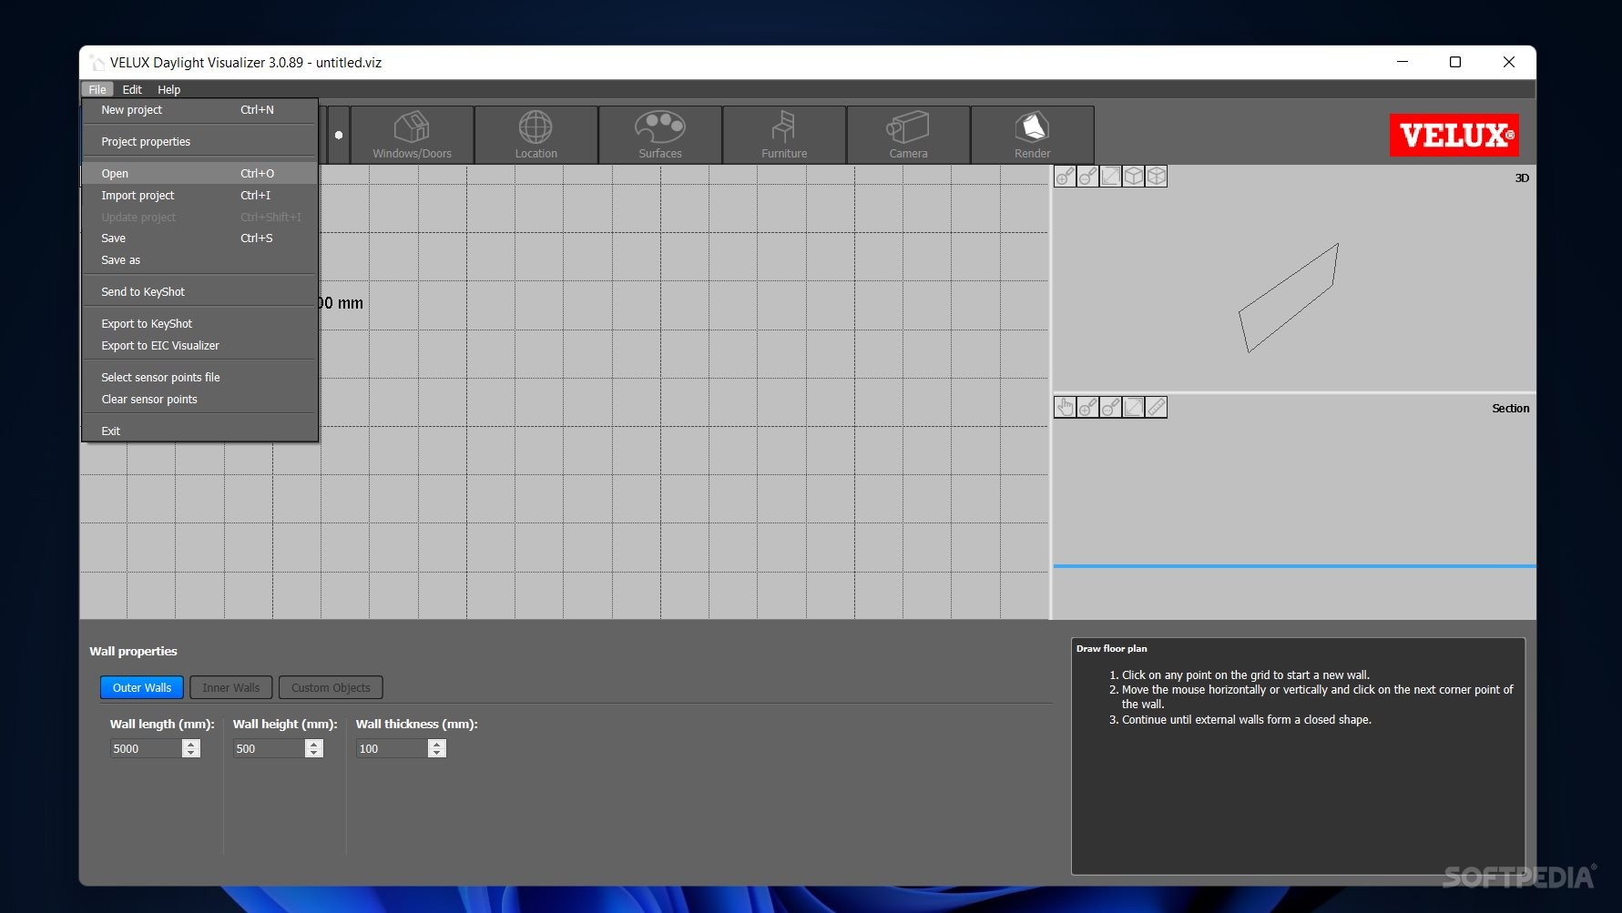The height and width of the screenshot is (913, 1622).
Task: Select the pan hand tool in Section view
Action: tap(1065, 407)
